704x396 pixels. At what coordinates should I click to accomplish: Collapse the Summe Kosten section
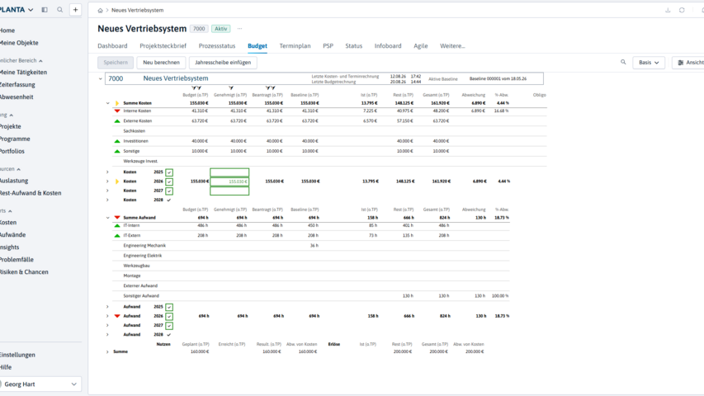click(108, 103)
